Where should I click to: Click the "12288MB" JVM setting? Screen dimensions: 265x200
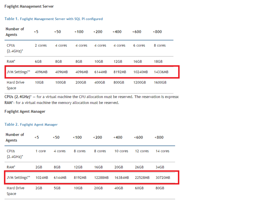(x=101, y=178)
